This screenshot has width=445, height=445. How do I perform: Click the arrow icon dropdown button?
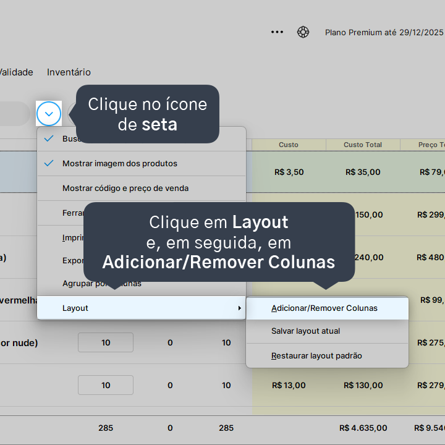click(49, 114)
